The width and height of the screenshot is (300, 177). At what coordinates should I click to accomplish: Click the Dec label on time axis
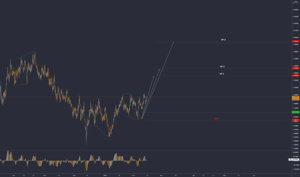(x=74, y=175)
